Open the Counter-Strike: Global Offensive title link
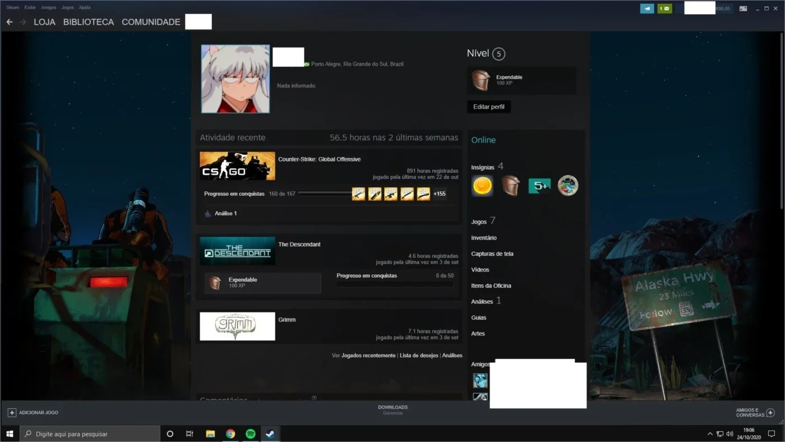This screenshot has width=785, height=442. point(320,159)
